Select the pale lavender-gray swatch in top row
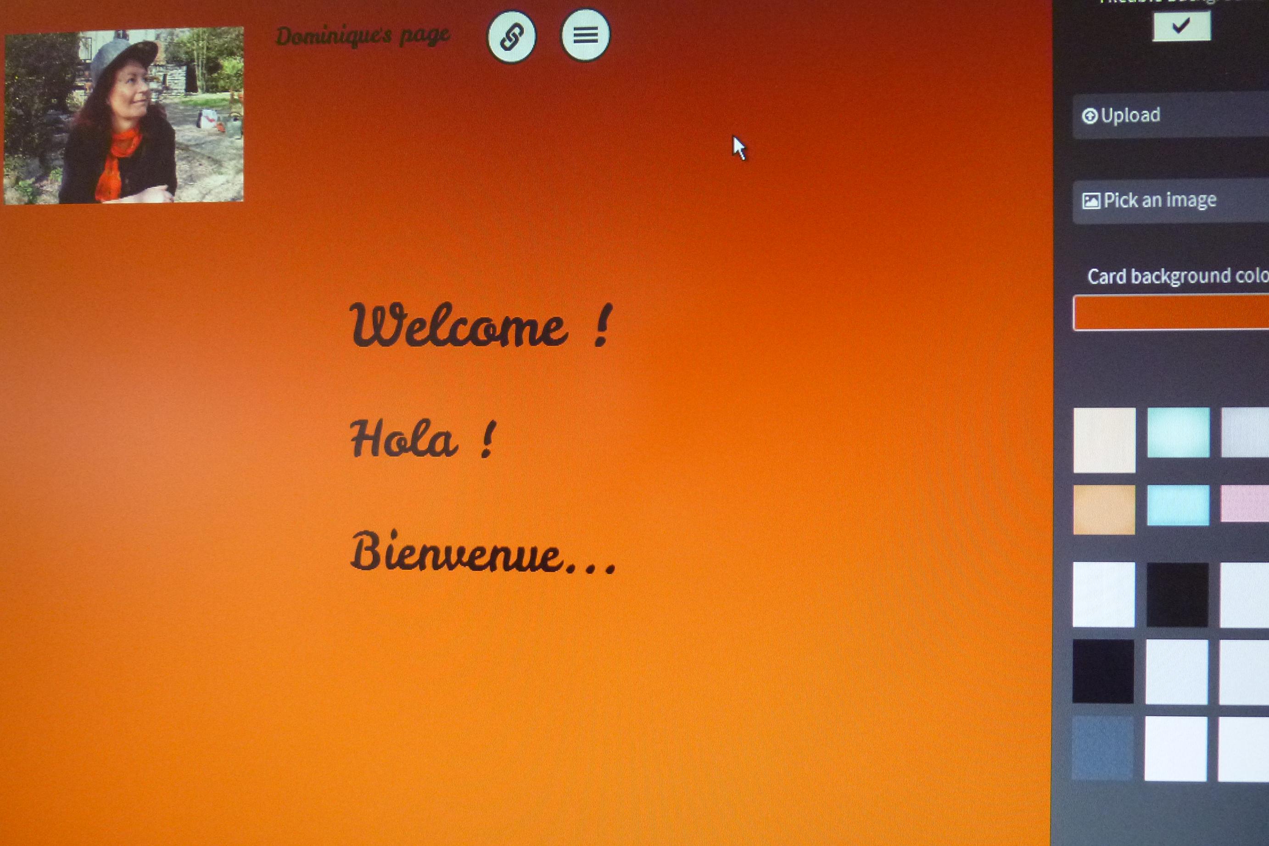Viewport: 1269px width, 846px height. click(1245, 432)
